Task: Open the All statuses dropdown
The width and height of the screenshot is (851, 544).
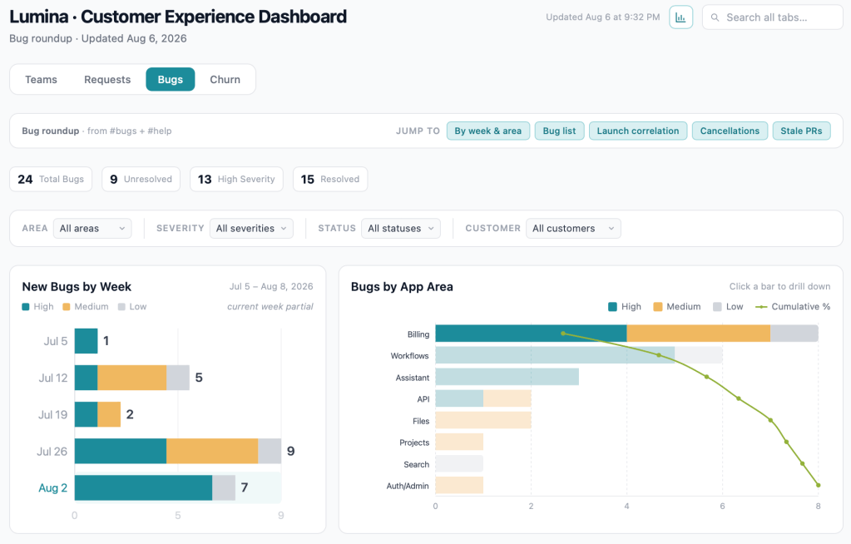Action: tap(400, 229)
